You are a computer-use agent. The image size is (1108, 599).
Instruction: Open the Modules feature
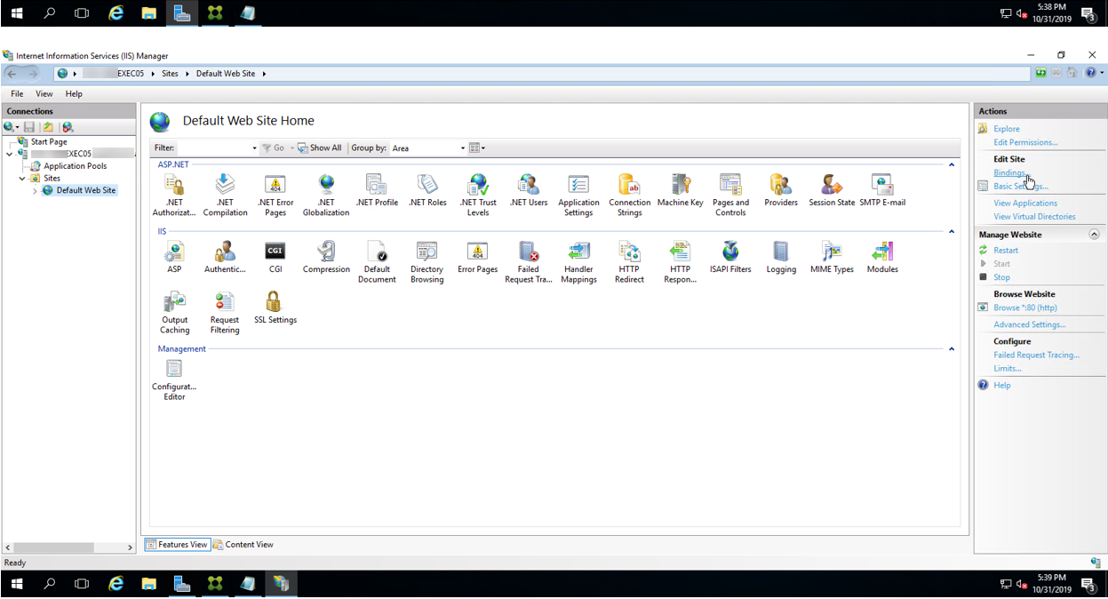[x=882, y=257]
